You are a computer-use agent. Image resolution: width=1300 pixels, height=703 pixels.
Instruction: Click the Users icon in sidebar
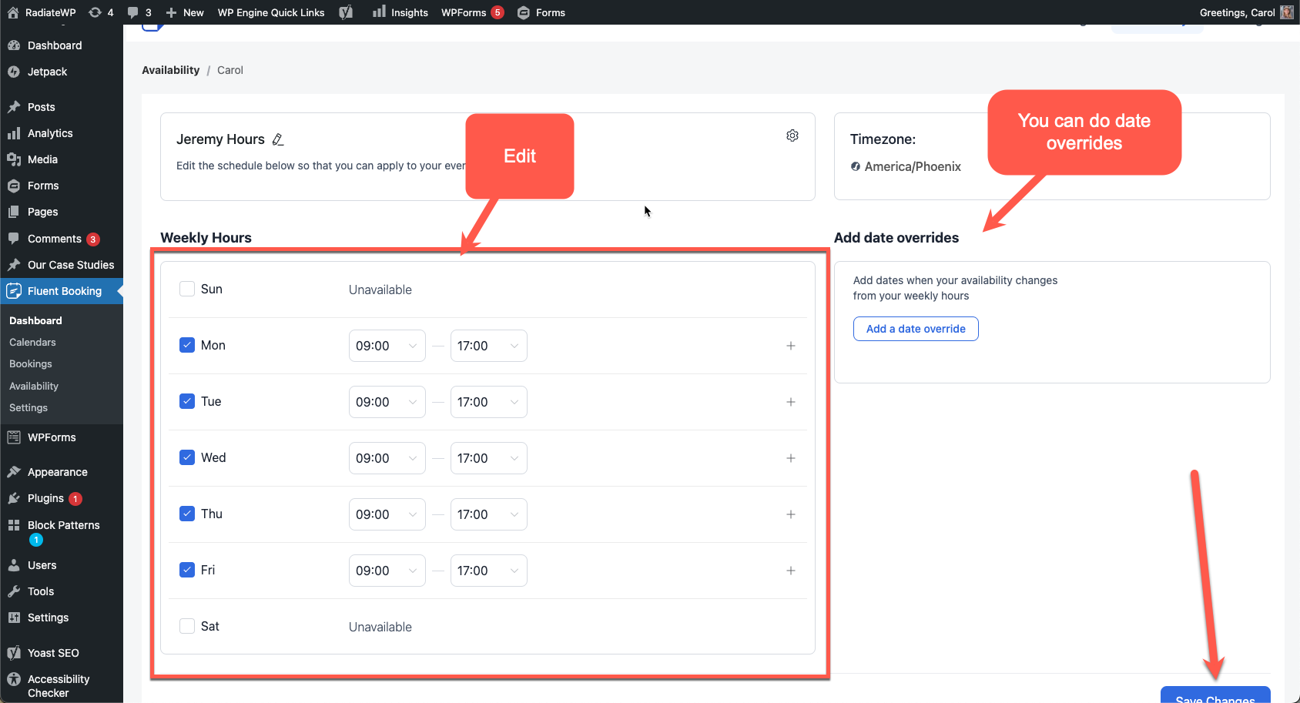tap(14, 565)
